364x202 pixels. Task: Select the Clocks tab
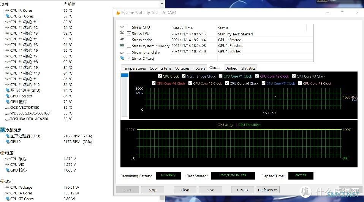(x=215, y=68)
